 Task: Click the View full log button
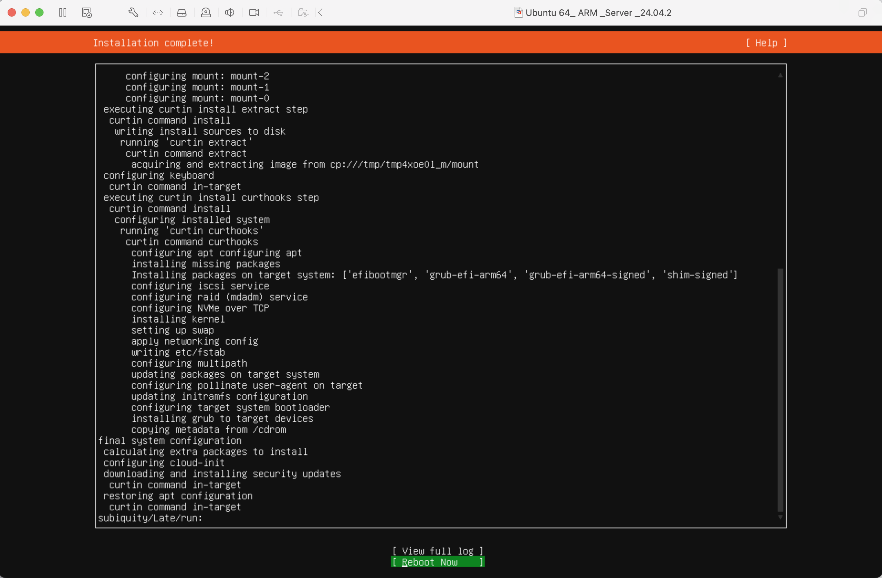(x=438, y=551)
